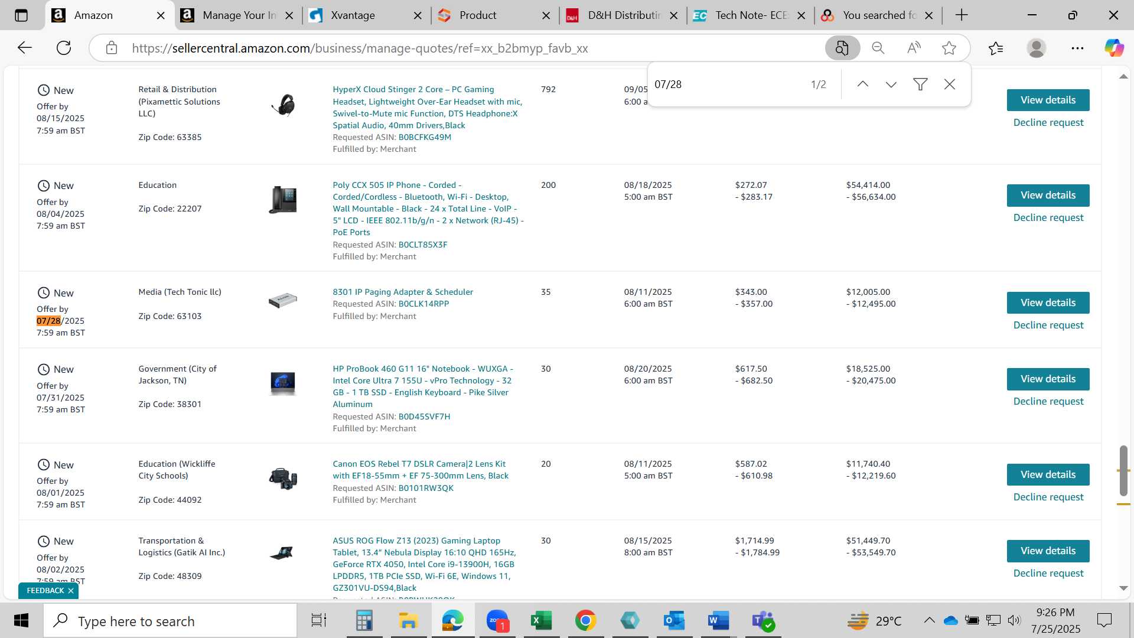Viewport: 1134px width, 638px height.
Task: Go back to previous page
Action: 24,48
